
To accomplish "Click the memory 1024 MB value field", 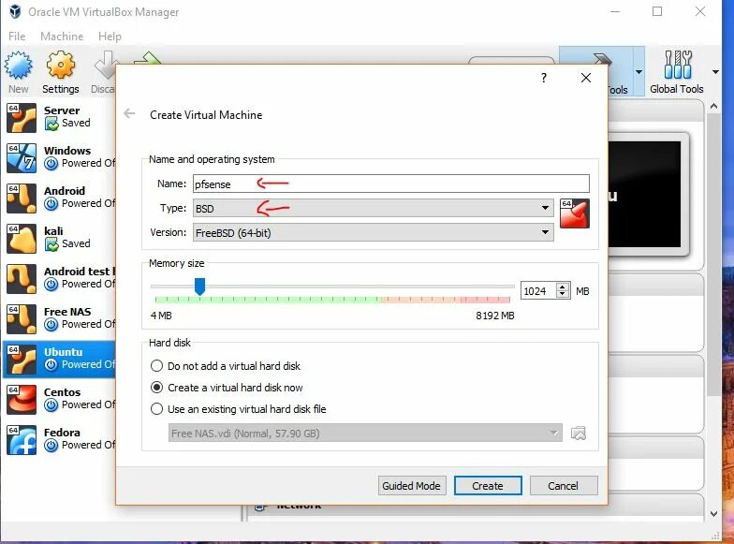I will point(539,290).
